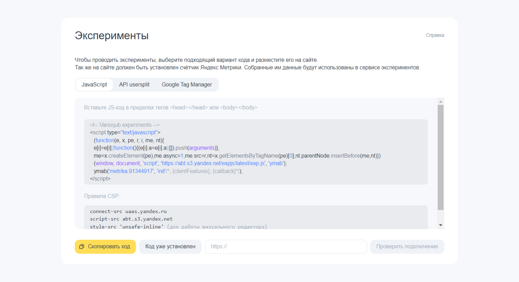Switch to the JavaScript tab
Screen dimensions: 519x282
[94, 85]
